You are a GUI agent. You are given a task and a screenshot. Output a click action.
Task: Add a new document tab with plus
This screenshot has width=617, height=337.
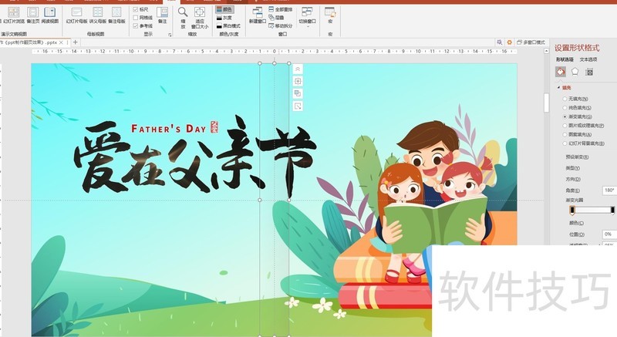click(x=75, y=42)
